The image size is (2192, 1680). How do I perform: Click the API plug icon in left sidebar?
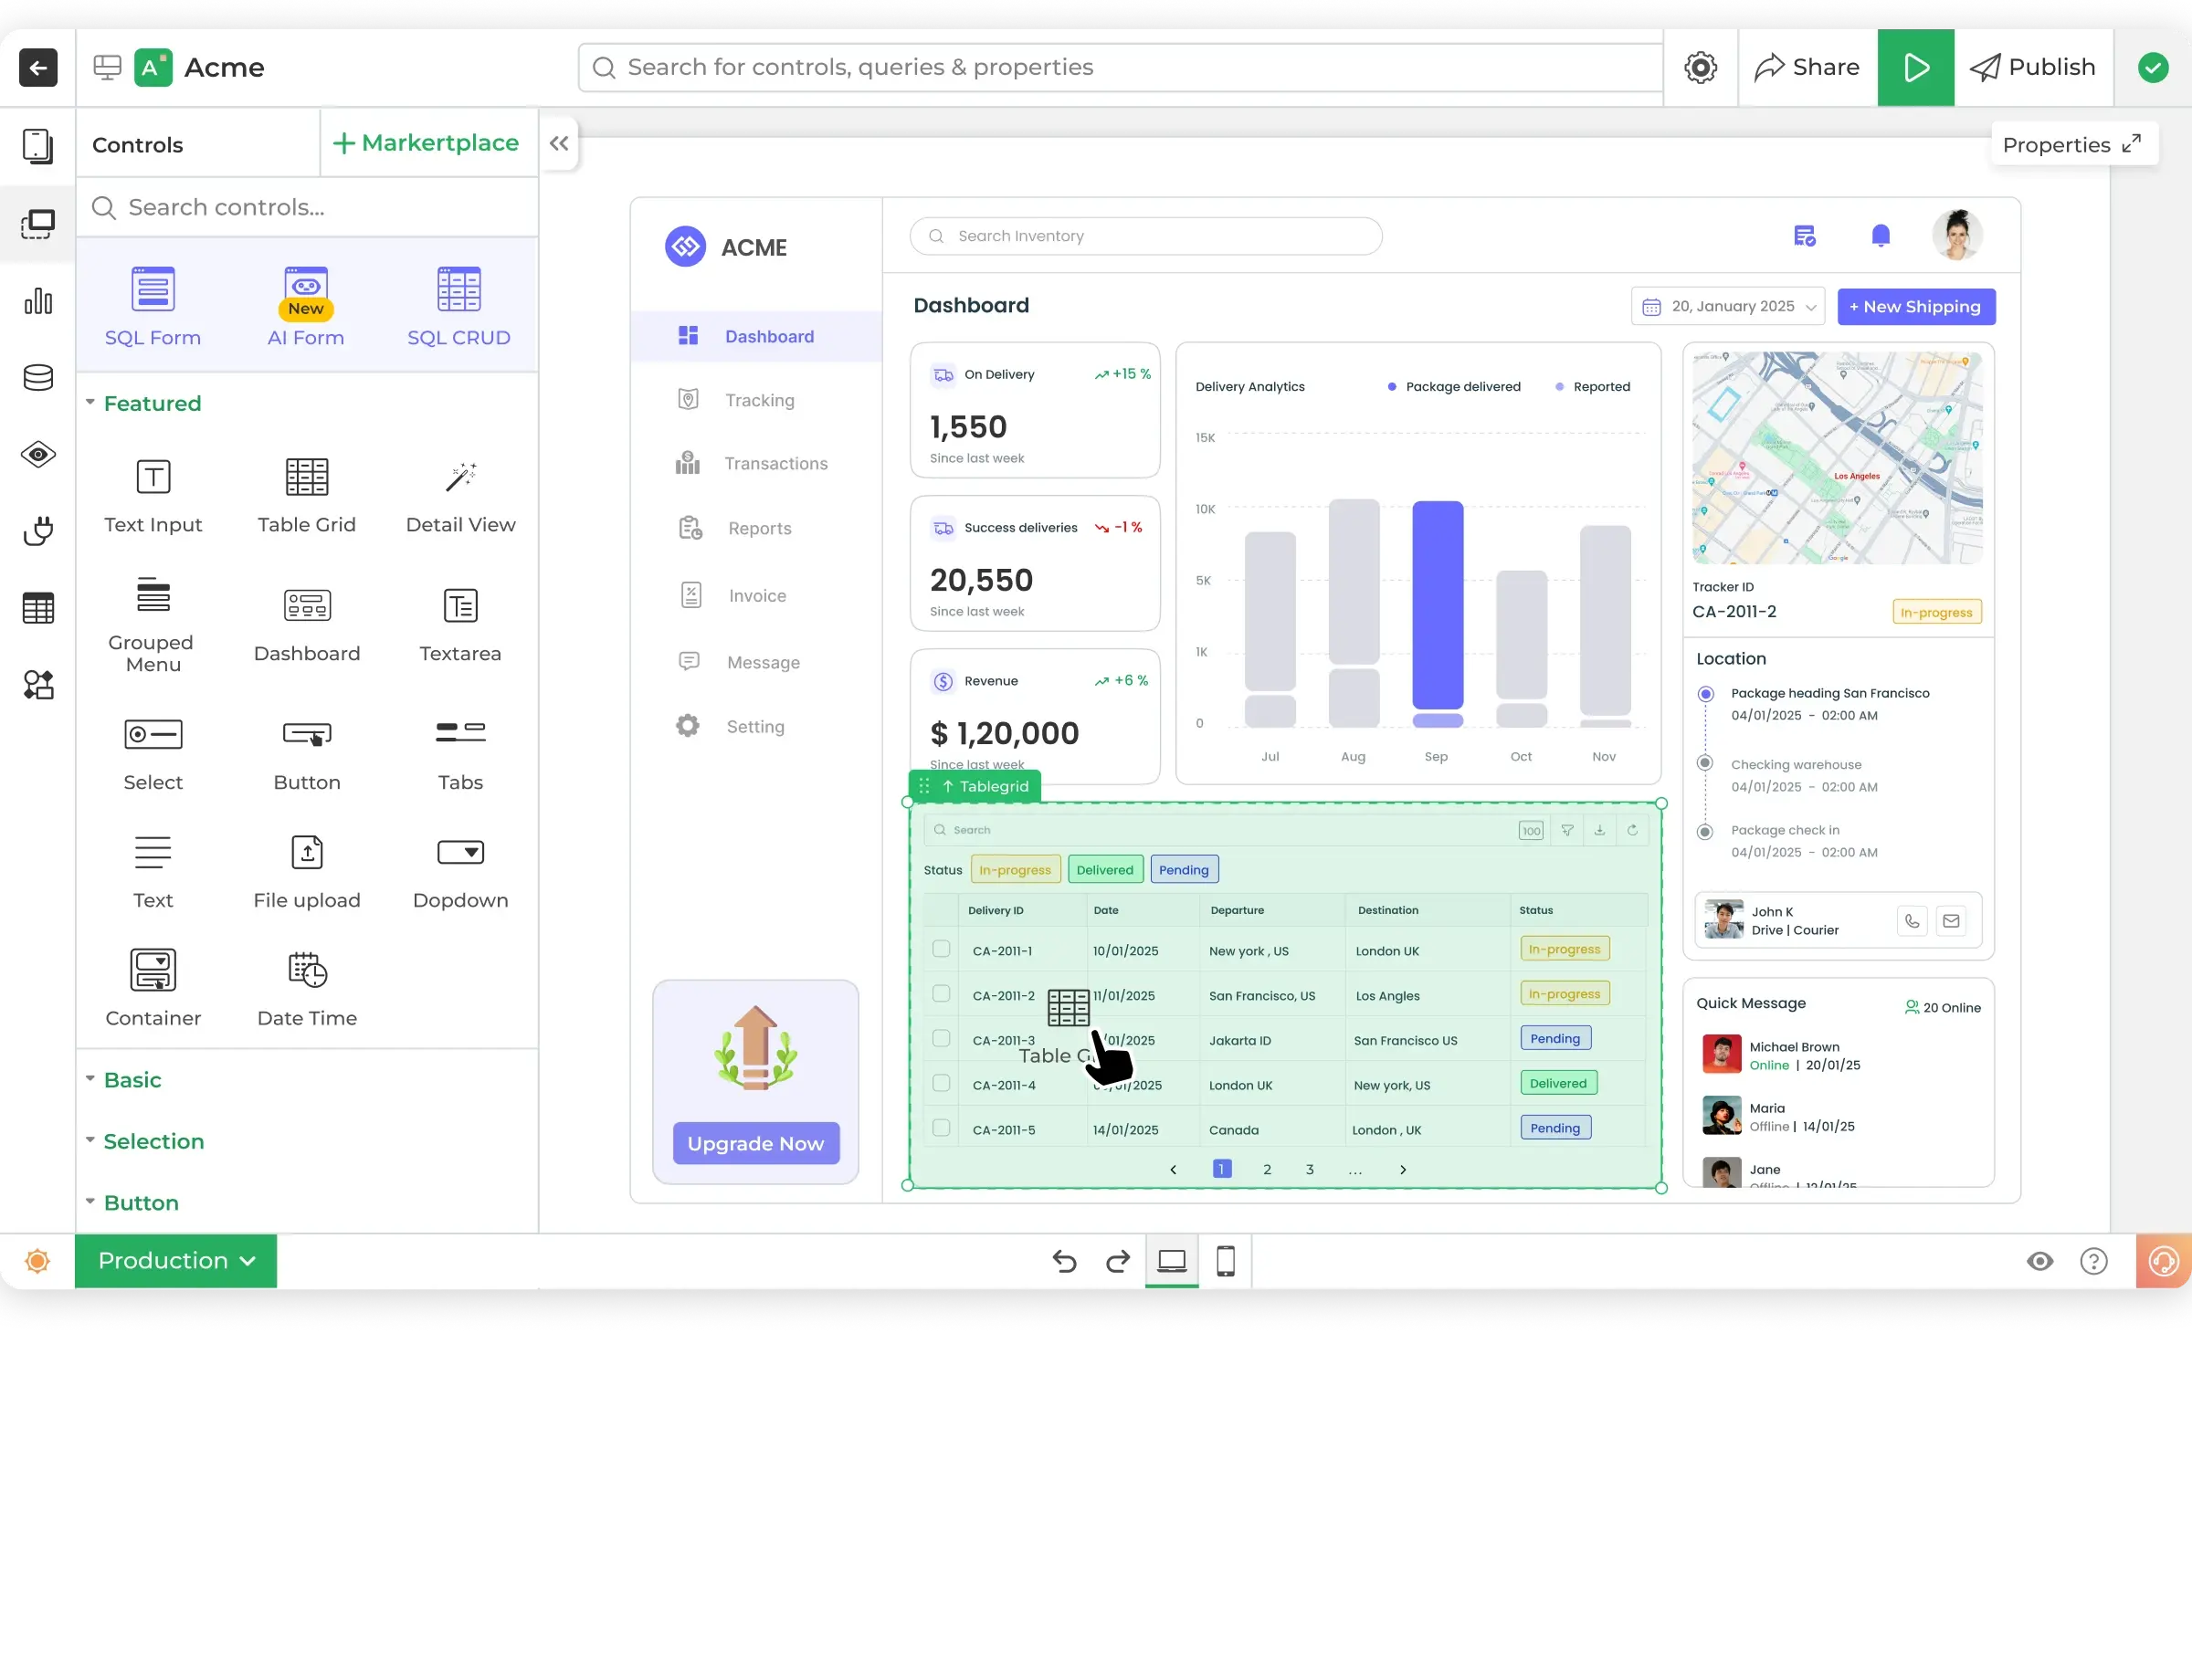(38, 531)
